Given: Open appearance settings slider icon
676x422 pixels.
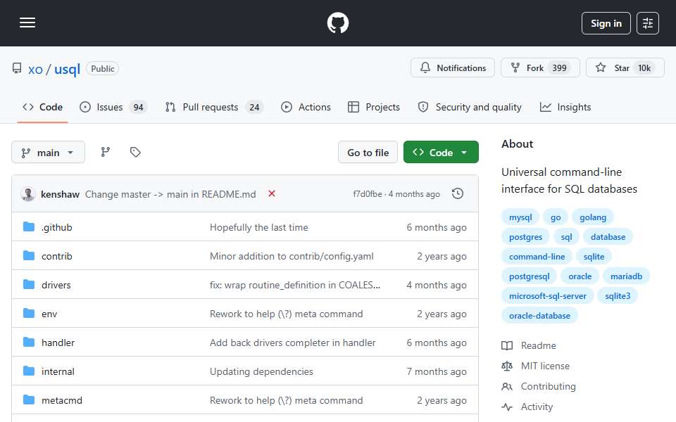Looking at the screenshot, I should 648,23.
